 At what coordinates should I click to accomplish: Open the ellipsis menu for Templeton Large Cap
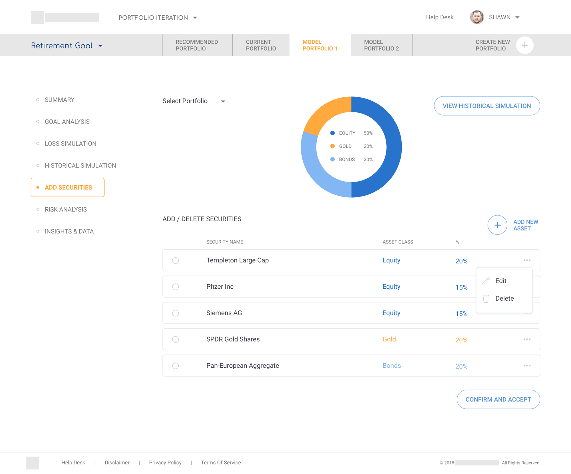tap(527, 260)
